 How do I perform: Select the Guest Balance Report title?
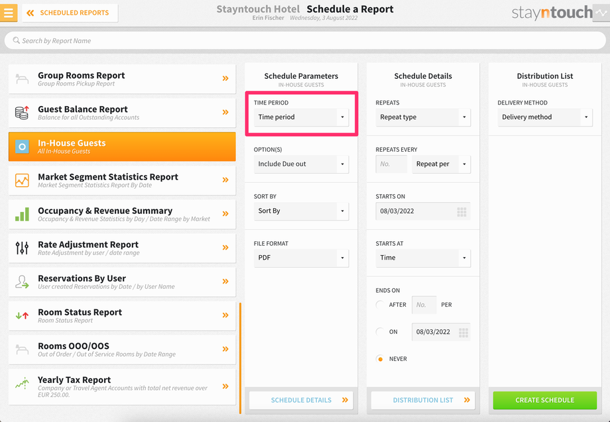[x=83, y=109]
